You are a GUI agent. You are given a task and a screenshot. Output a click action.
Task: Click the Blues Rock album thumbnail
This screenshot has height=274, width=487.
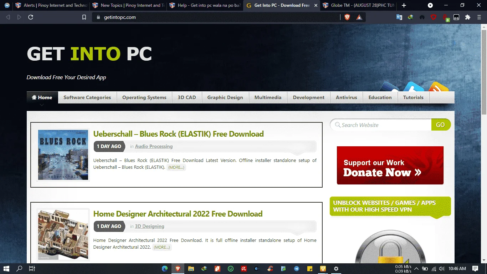click(x=63, y=155)
